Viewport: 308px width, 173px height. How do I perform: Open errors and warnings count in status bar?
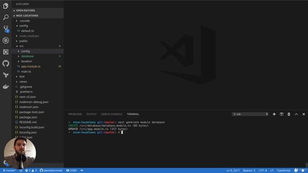31,171
